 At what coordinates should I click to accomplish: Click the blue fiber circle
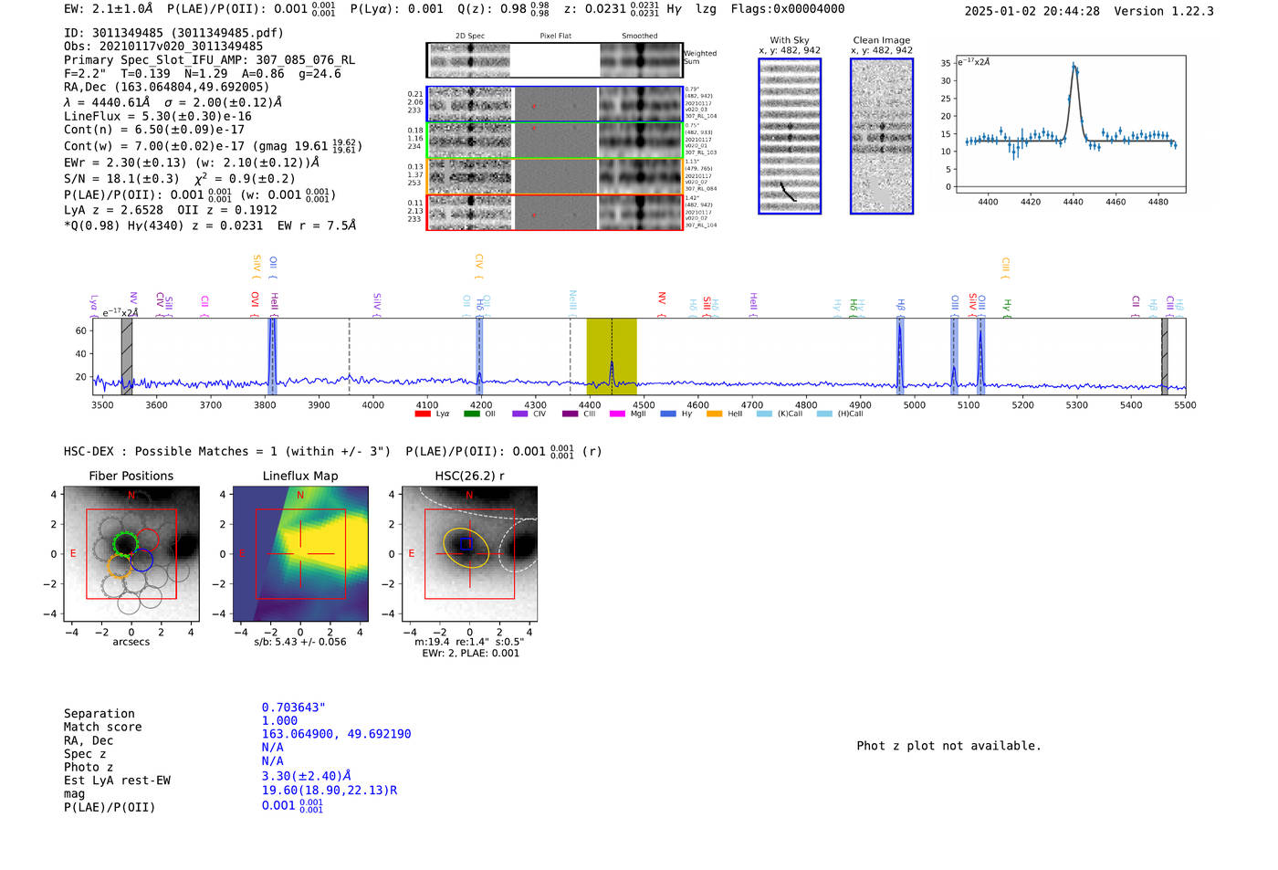click(141, 560)
